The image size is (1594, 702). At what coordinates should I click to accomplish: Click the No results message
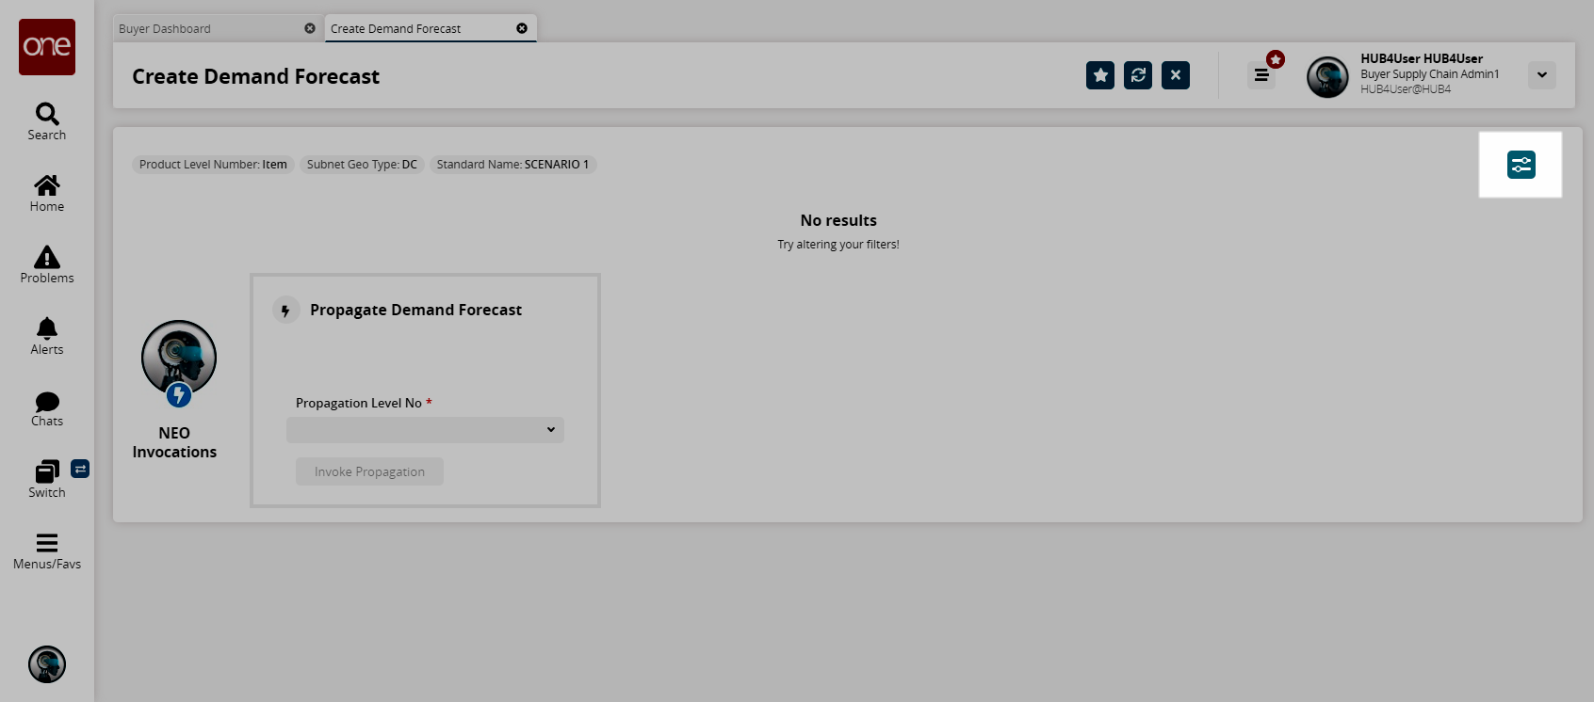838,220
